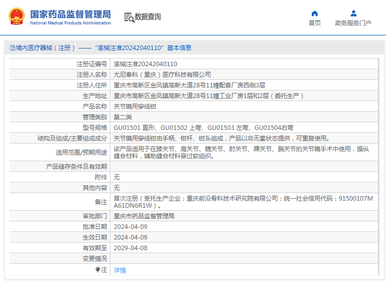Select 附件 value 无
Screen dimensions: 386x283
pyautogui.click(x=117, y=177)
